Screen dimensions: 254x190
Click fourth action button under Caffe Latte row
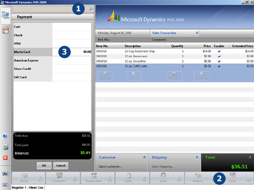click(x=202, y=76)
